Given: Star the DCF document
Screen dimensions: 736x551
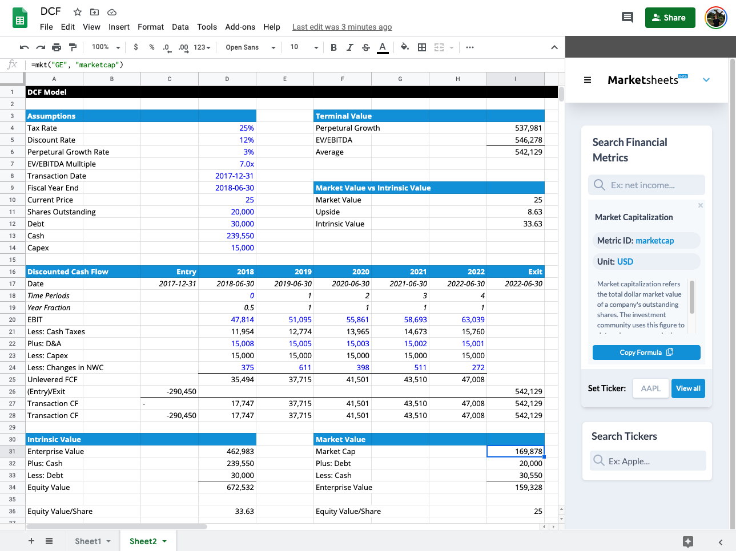Looking at the screenshot, I should tap(78, 12).
